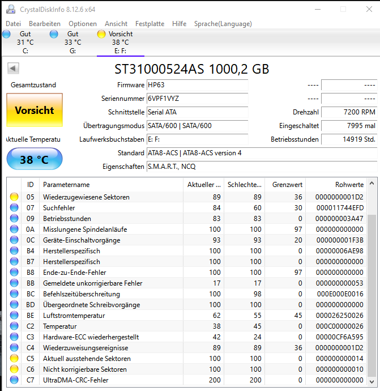
Task: Select the Suchfehler parameter name
Action: tap(59, 208)
